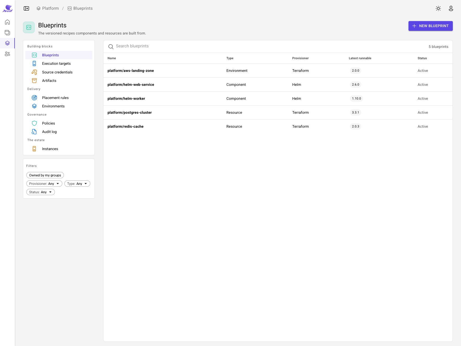Image resolution: width=461 pixels, height=346 pixels.
Task: Open the user account profile icon
Action: (x=451, y=8)
